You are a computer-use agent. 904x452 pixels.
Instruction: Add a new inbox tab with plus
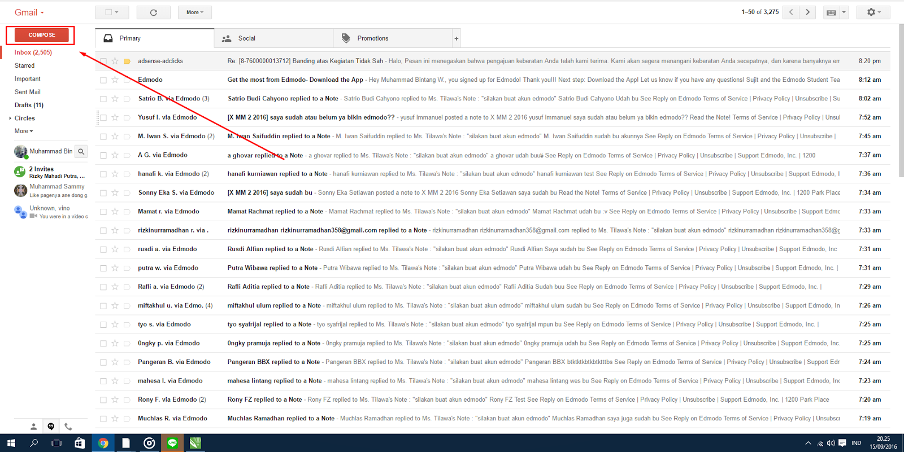point(457,38)
